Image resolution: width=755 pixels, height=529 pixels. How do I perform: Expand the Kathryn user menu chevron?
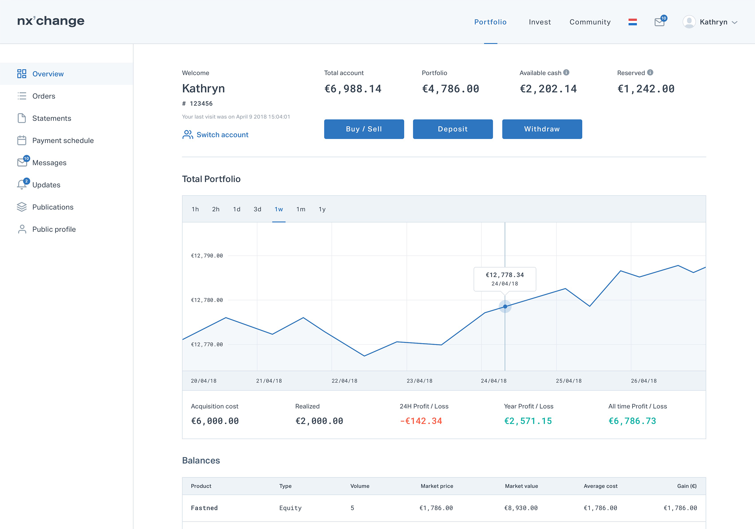pyautogui.click(x=735, y=22)
